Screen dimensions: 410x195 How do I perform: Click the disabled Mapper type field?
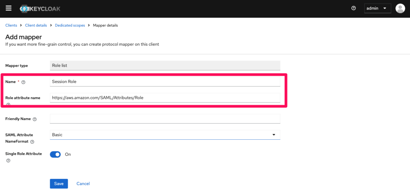[165, 66]
